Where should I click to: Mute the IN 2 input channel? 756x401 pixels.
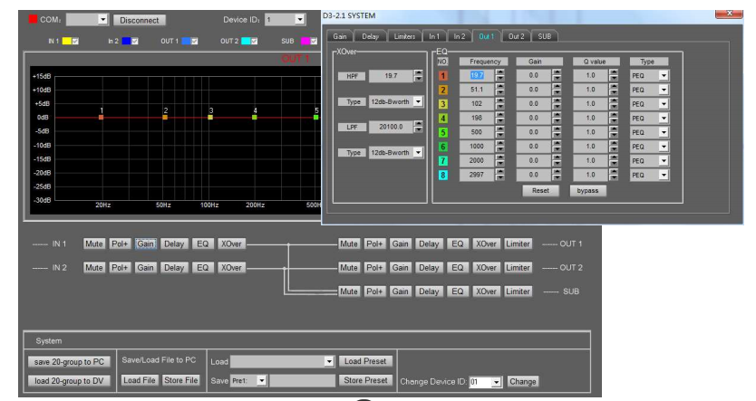click(94, 267)
